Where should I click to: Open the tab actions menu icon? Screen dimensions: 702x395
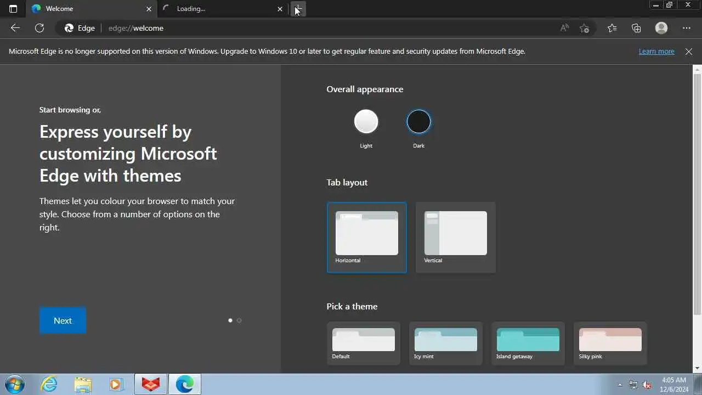click(x=13, y=9)
